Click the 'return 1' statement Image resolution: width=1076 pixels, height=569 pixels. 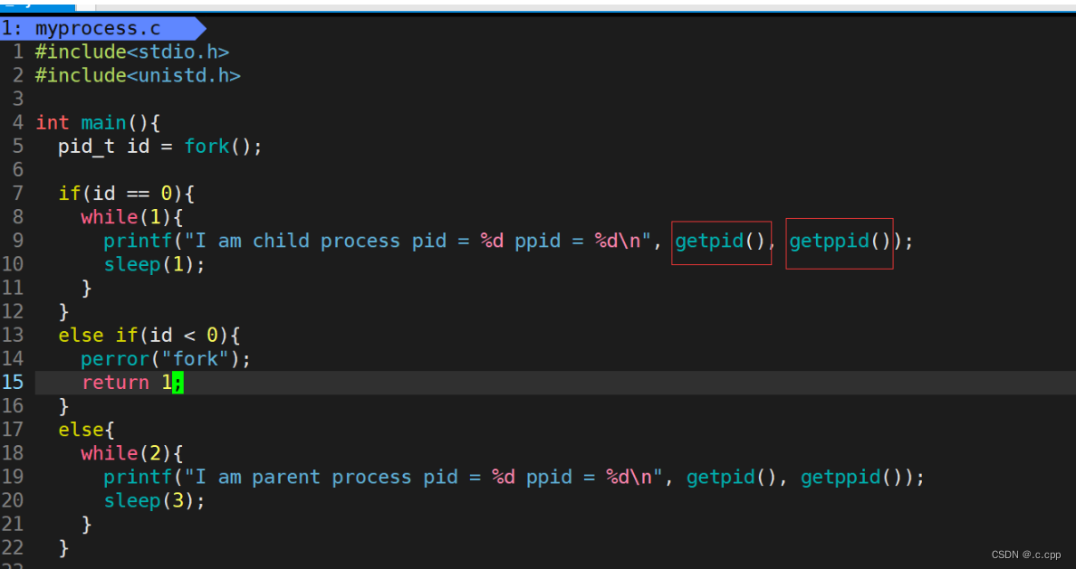click(127, 383)
